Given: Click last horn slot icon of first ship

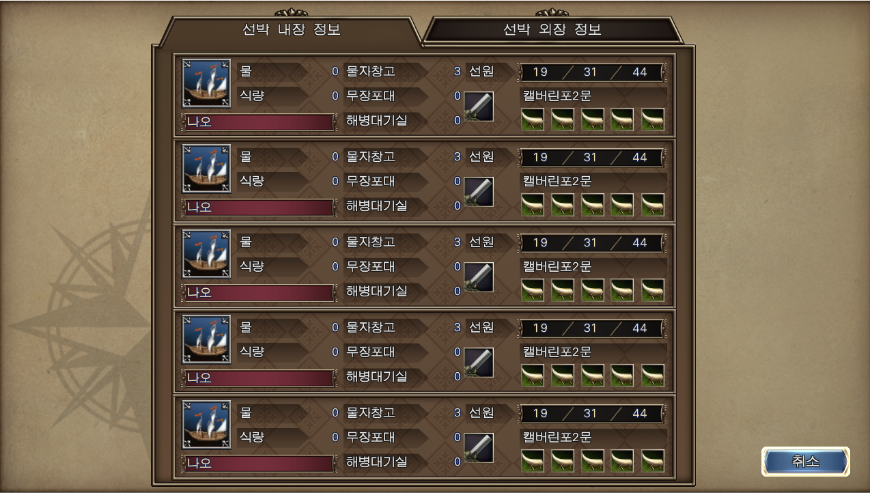Looking at the screenshot, I should 653,119.
